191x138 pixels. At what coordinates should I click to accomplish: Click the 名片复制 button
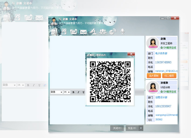154,76
